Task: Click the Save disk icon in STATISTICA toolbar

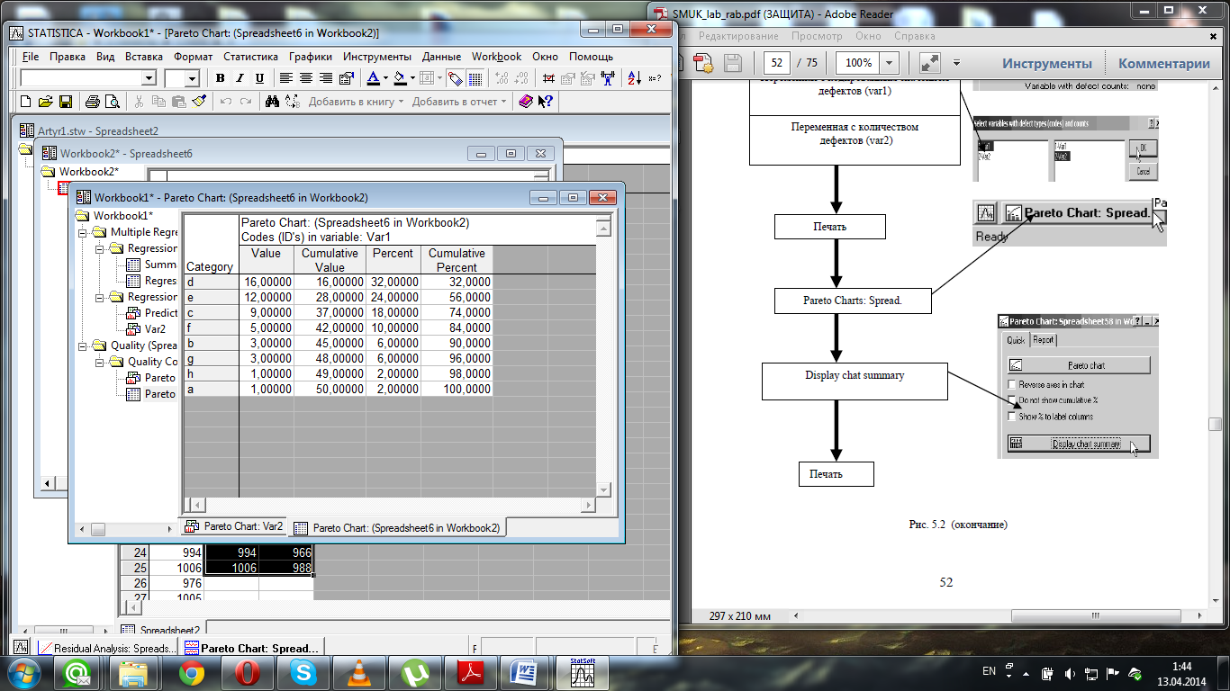Action: click(x=67, y=102)
